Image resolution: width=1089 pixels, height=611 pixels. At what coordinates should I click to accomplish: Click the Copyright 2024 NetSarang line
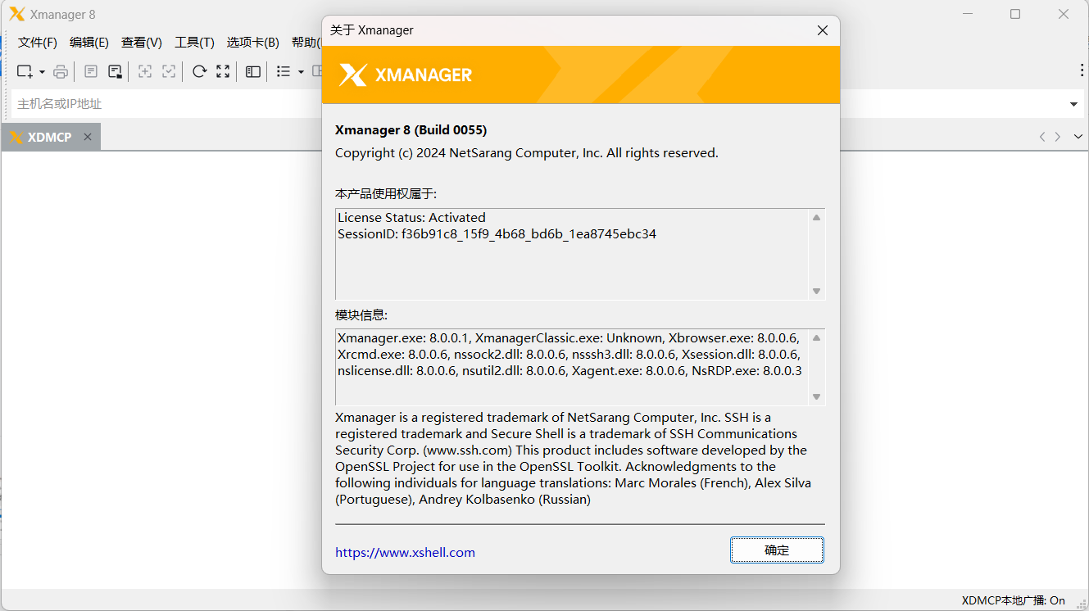pos(526,152)
